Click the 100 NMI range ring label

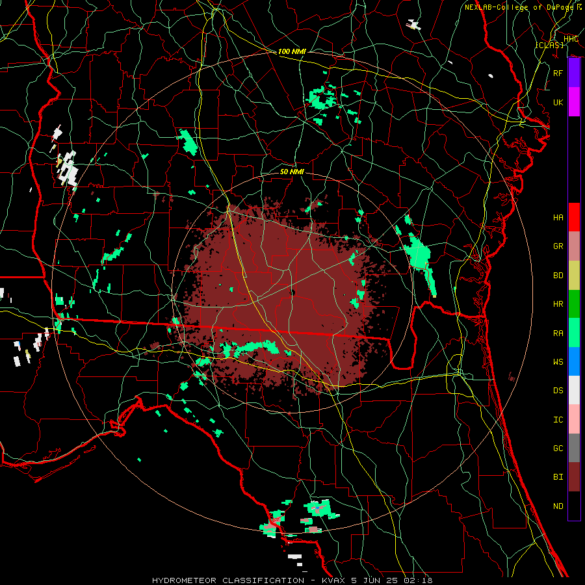coord(292,51)
